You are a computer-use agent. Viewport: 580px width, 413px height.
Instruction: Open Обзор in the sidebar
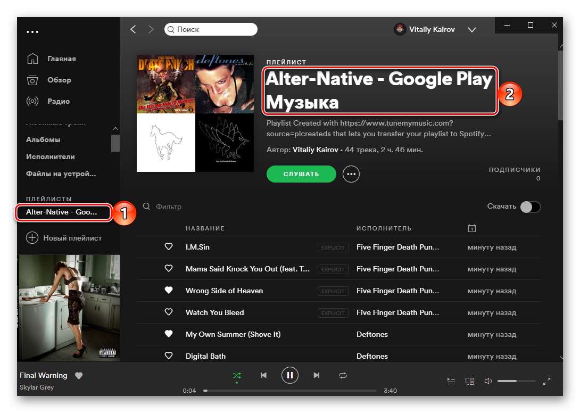[59, 80]
